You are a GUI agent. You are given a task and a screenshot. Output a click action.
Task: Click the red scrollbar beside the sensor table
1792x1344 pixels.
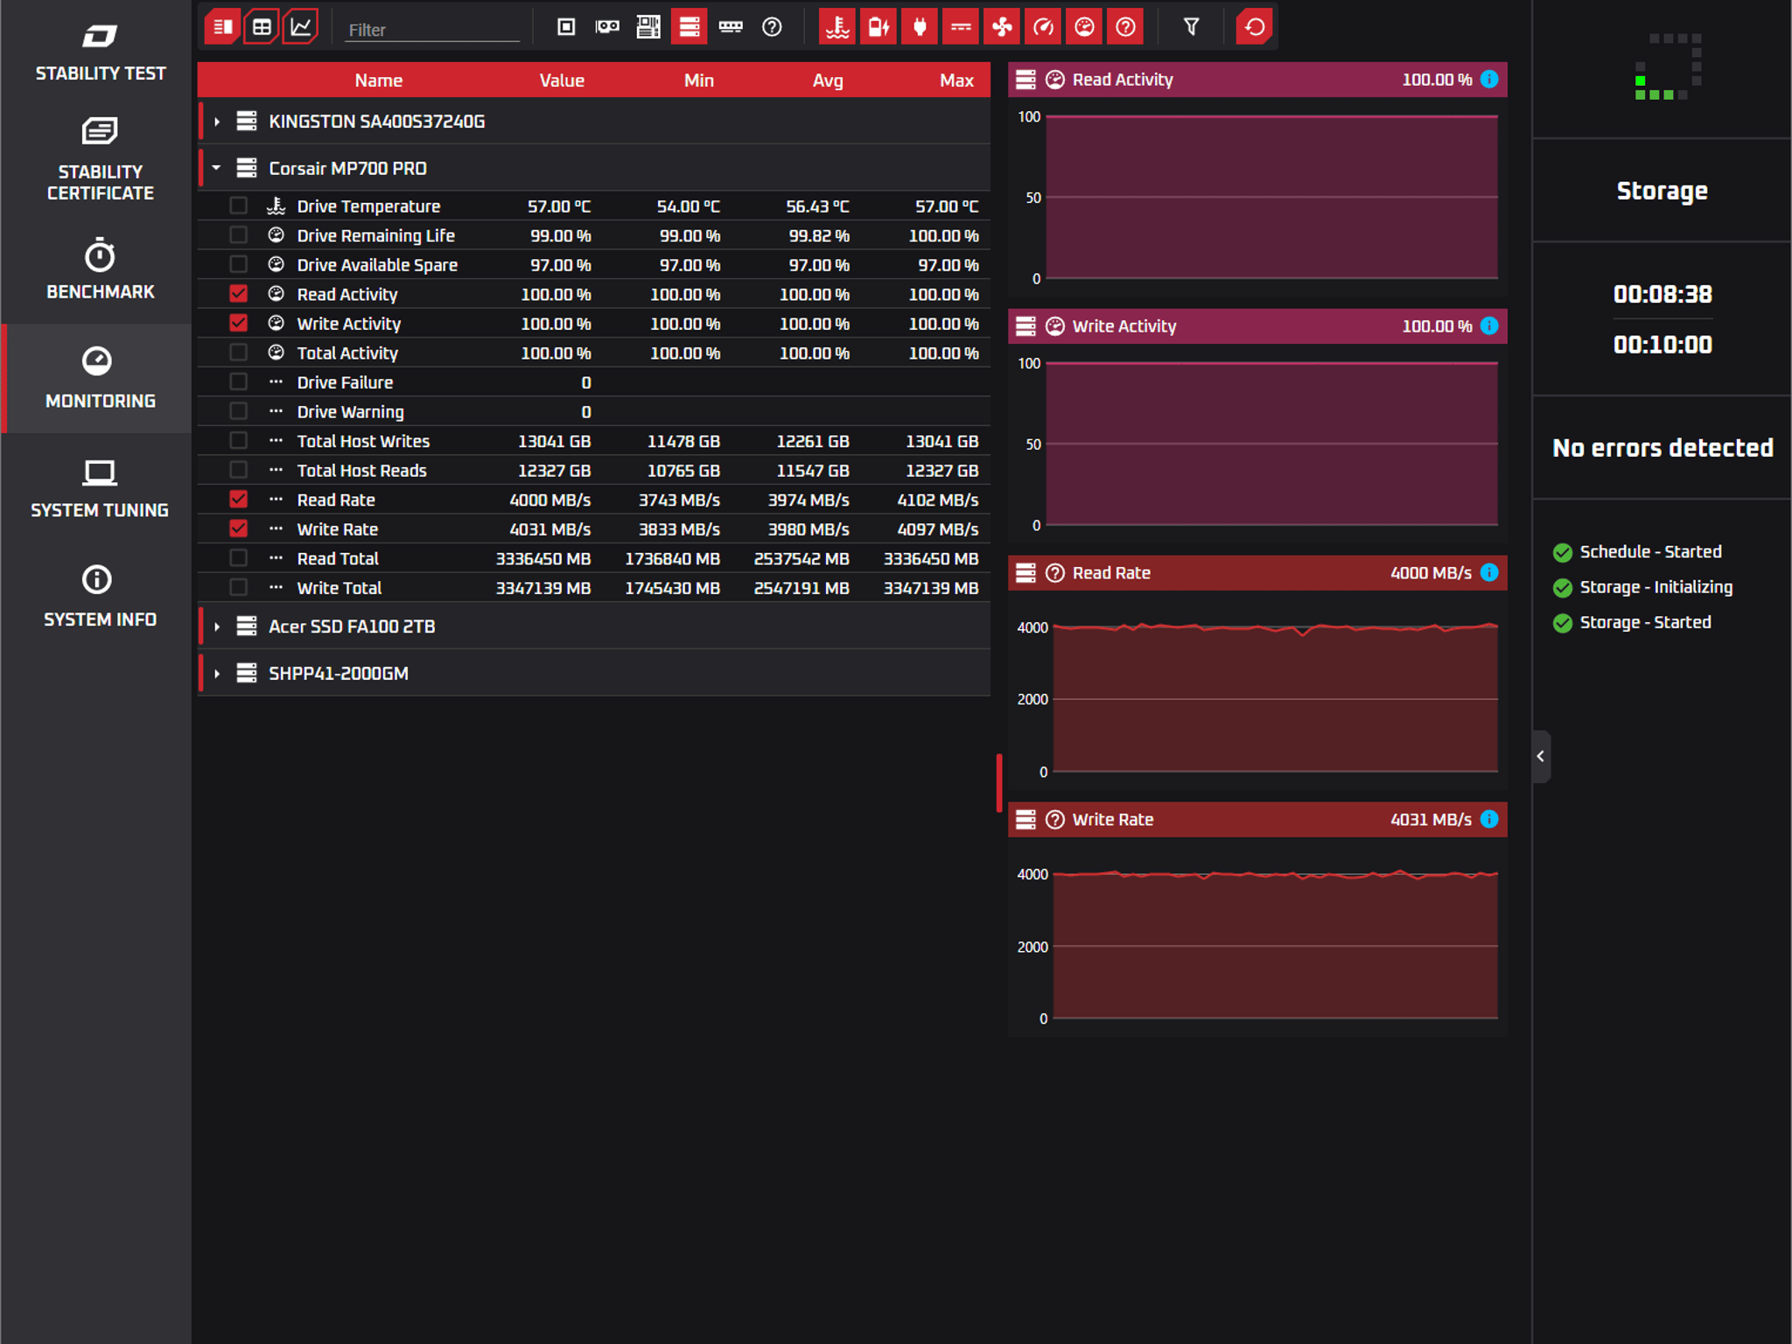(x=999, y=782)
